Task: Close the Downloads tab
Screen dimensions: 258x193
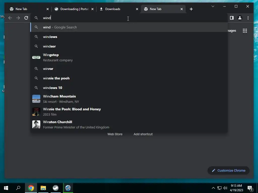Action: 137,9
